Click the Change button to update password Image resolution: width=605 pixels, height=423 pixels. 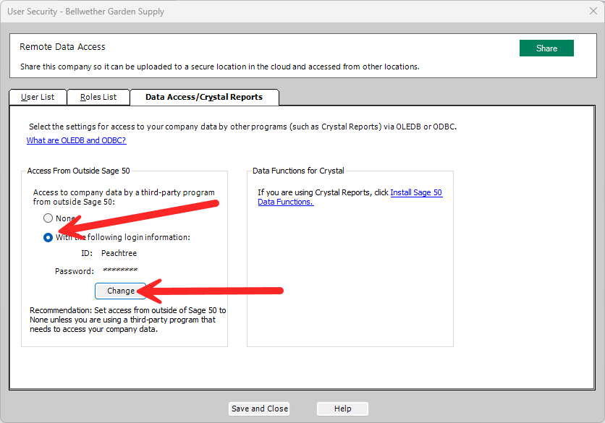tap(120, 291)
